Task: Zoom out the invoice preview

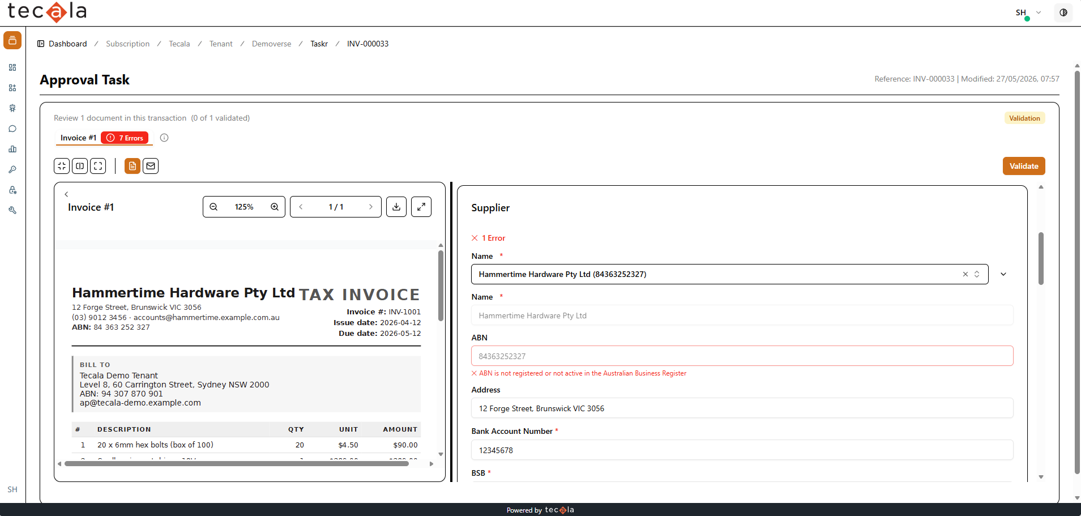Action: click(x=213, y=207)
